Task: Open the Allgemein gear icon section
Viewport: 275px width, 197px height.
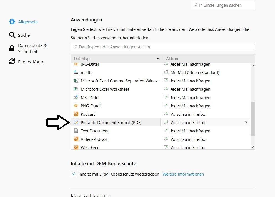Action: 12,22
